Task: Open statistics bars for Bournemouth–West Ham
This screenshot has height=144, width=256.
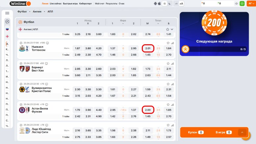Action: (x=172, y=63)
